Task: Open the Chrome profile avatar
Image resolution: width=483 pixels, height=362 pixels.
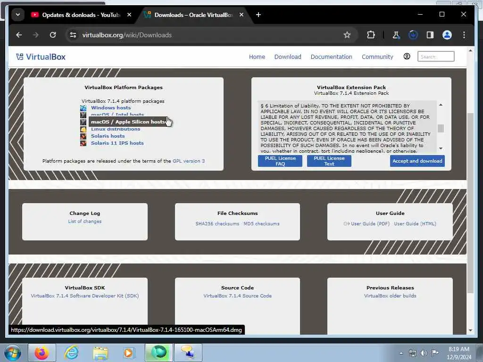Action: 447,35
